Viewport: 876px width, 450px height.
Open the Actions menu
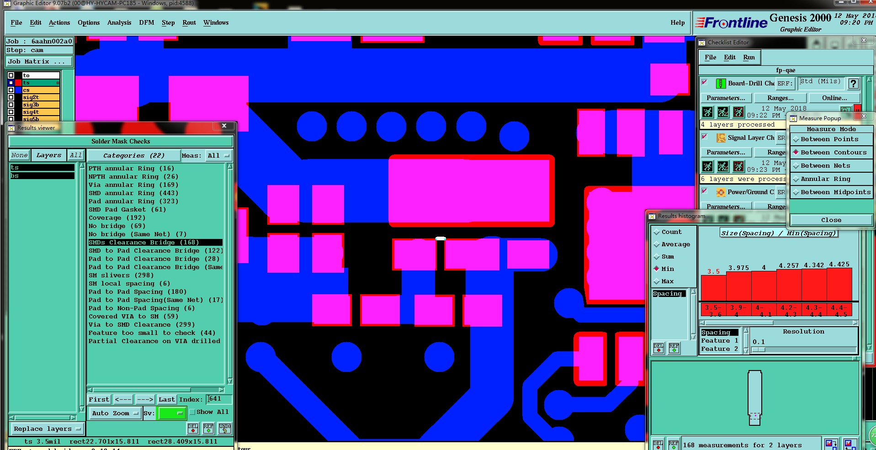59,22
